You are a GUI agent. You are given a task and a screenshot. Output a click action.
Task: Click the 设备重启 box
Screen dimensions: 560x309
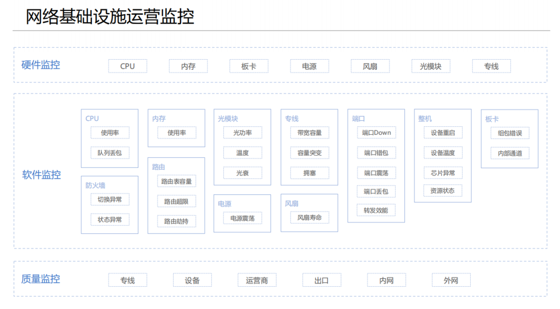pos(443,133)
